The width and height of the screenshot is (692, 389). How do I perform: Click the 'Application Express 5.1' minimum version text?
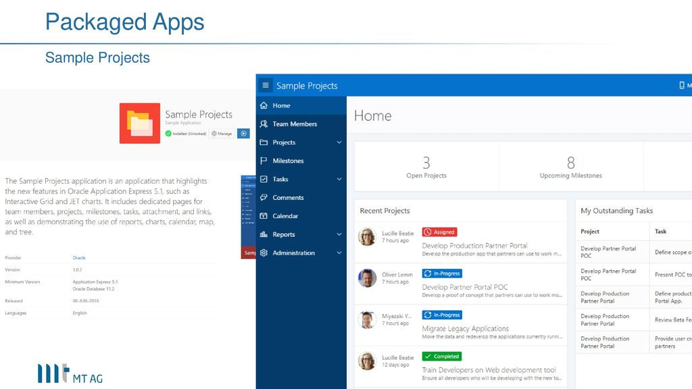coord(95,282)
